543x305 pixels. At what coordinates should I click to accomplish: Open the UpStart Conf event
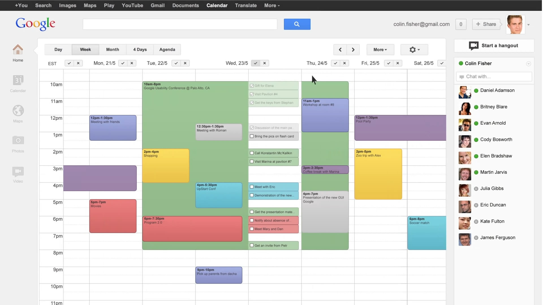coord(219,195)
